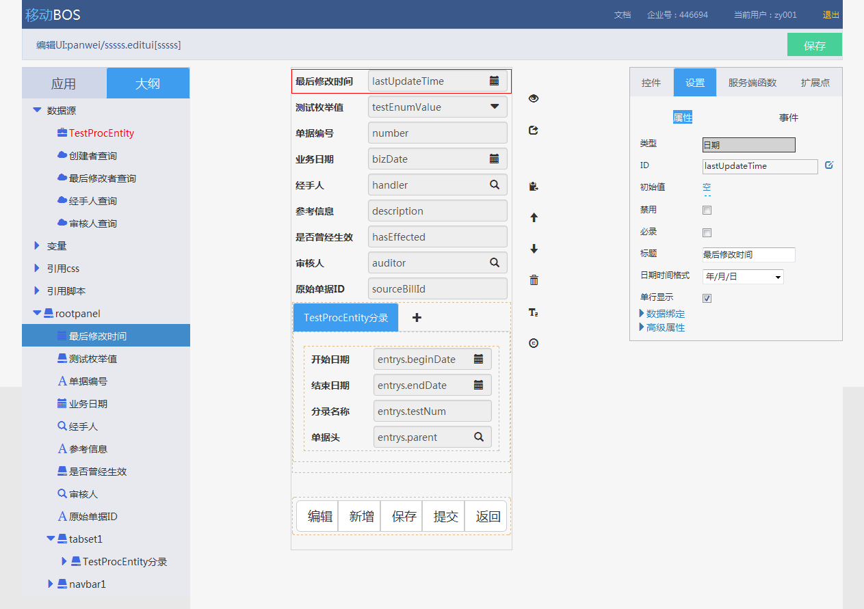
Task: Open the 日期时间格式 dropdown
Action: click(743, 277)
